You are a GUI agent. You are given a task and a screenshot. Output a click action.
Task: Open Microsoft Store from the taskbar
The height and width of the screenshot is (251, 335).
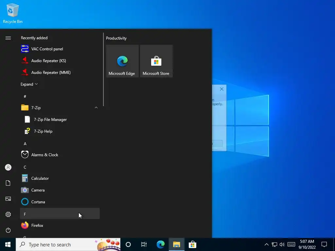click(x=192, y=244)
